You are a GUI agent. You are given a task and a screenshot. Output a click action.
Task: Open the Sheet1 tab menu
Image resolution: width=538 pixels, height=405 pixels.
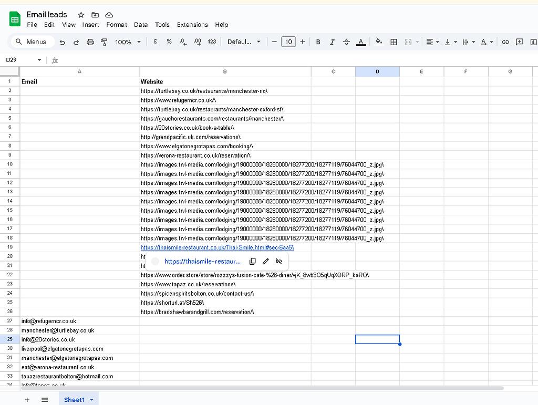pyautogui.click(x=90, y=400)
